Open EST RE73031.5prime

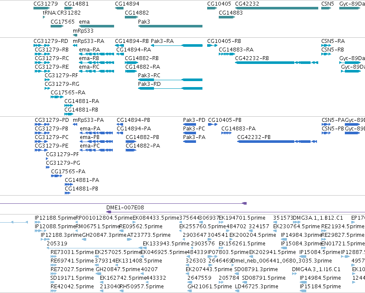coord(72,252)
